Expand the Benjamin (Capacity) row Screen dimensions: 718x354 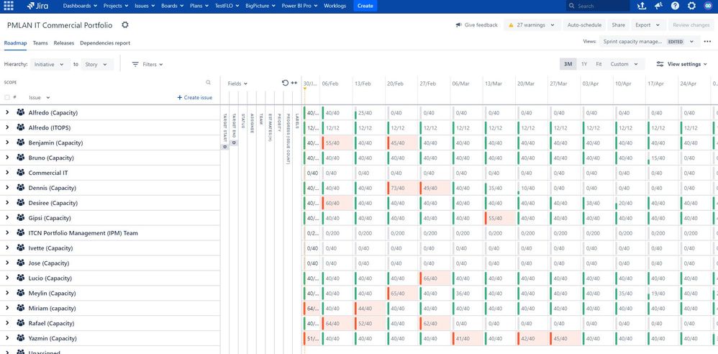[7, 142]
